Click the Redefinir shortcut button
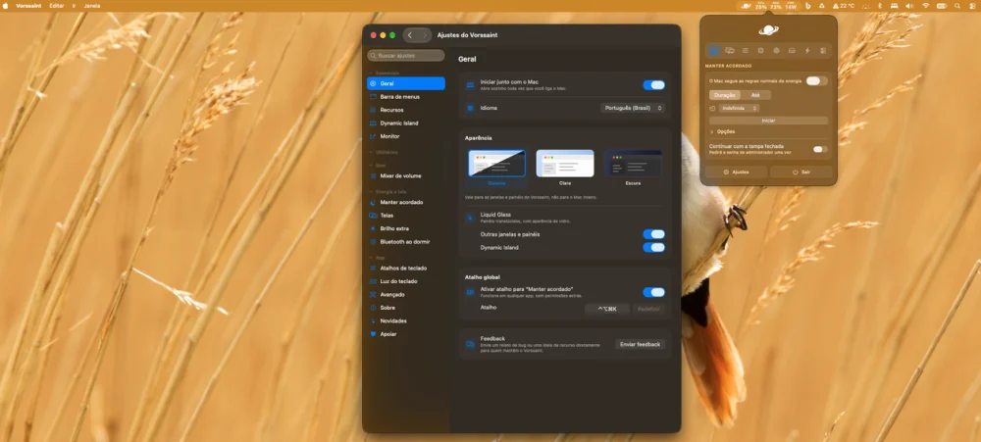 (648, 309)
